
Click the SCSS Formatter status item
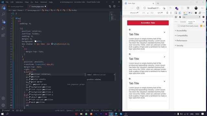point(106,111)
